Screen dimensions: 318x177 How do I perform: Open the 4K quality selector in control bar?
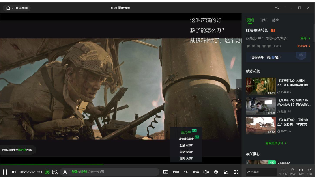186,172
